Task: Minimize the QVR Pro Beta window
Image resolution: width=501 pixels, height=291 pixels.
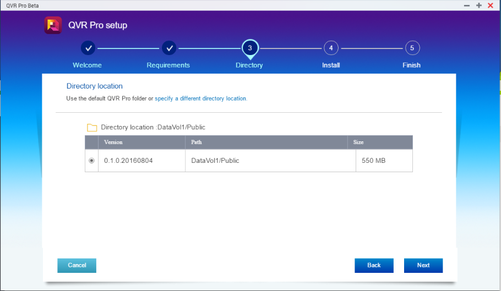Action: pyautogui.click(x=467, y=6)
